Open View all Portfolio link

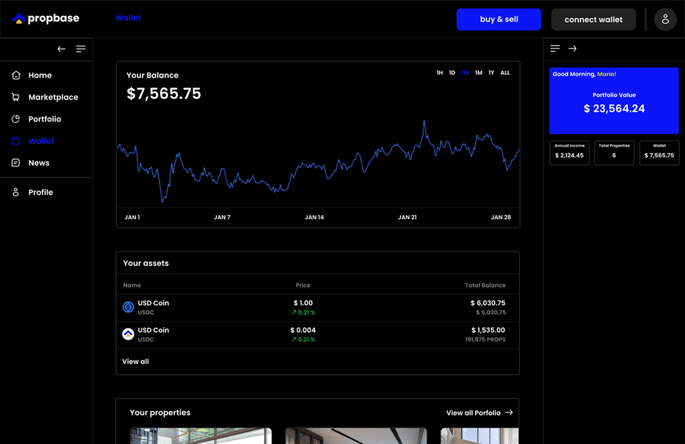479,413
